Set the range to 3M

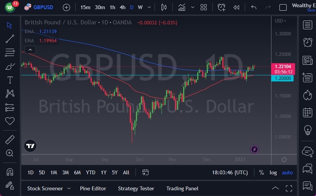(x=65, y=173)
